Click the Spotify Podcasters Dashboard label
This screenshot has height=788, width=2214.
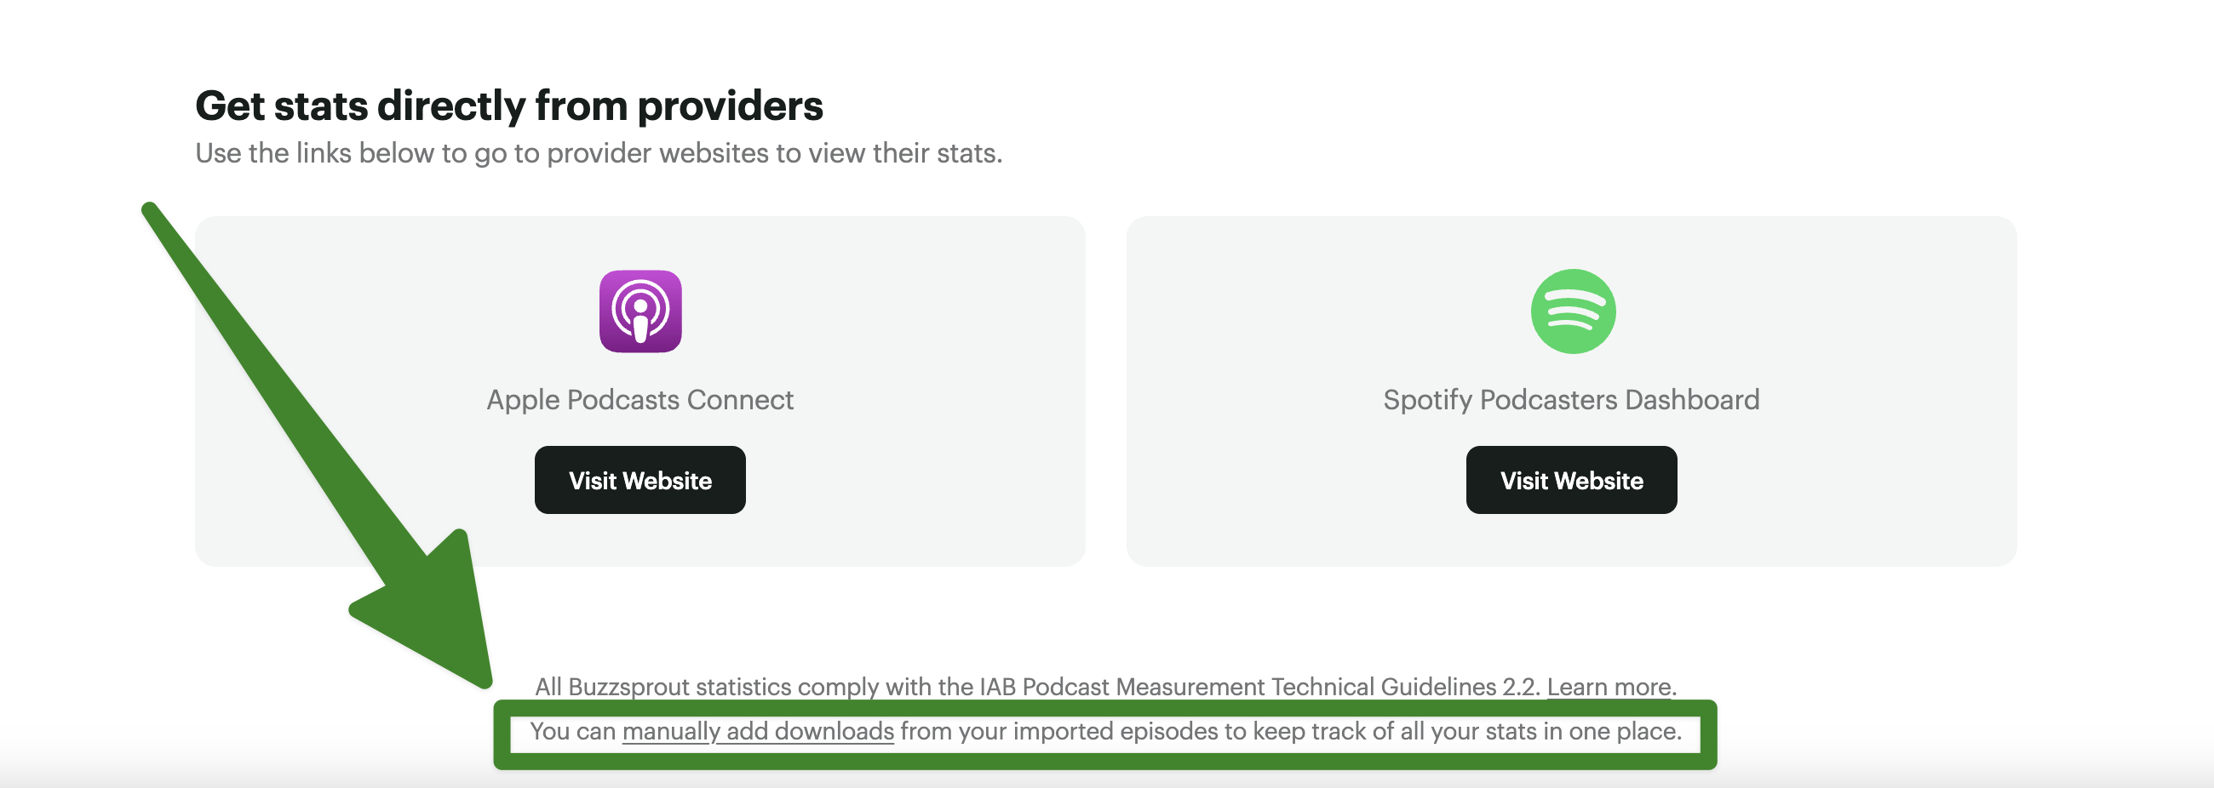pyautogui.click(x=1571, y=400)
